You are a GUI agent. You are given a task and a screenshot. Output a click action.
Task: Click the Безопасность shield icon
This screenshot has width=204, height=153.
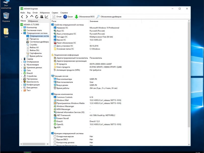pos(24,82)
